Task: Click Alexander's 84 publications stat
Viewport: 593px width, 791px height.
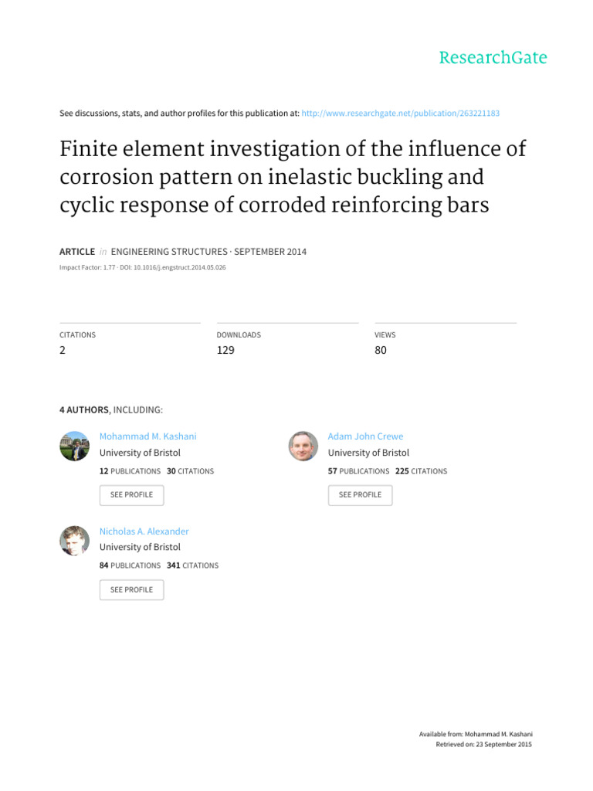Action: tap(130, 565)
